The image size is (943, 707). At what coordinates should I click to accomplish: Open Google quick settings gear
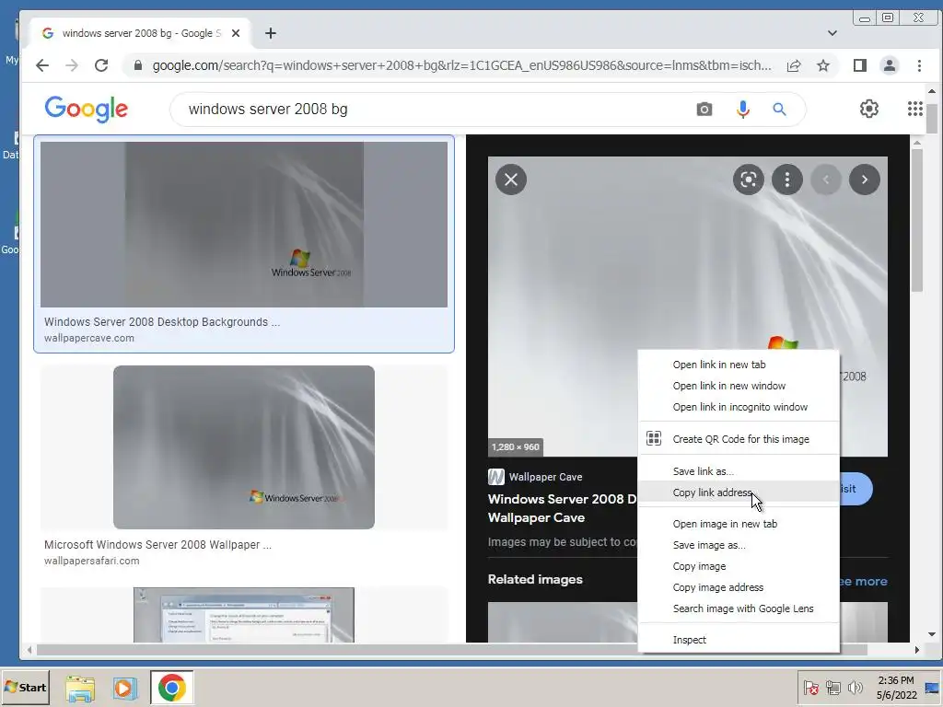click(x=868, y=109)
